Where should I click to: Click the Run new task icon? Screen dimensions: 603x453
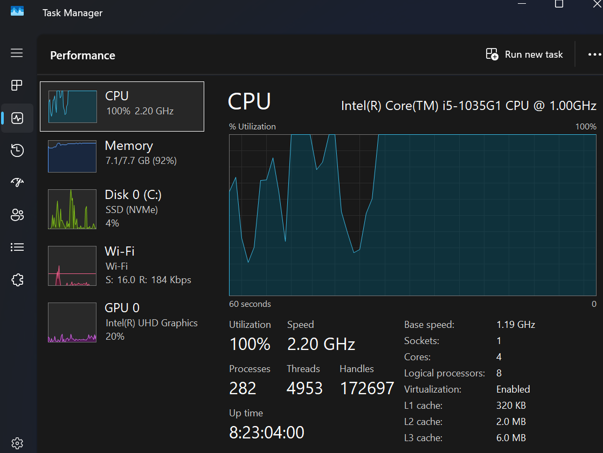point(491,54)
